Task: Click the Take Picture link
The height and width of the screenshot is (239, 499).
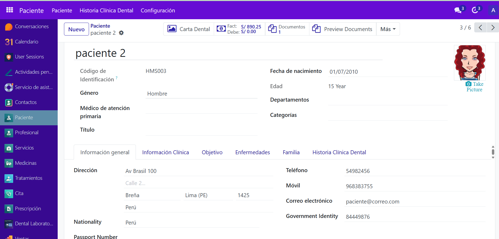Action: [x=474, y=86]
